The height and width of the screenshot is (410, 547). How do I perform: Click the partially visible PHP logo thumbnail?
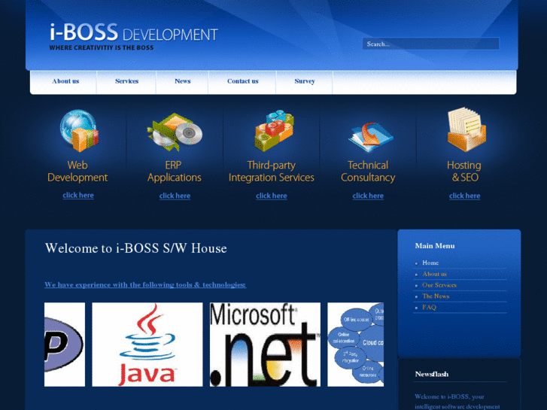coord(65,345)
